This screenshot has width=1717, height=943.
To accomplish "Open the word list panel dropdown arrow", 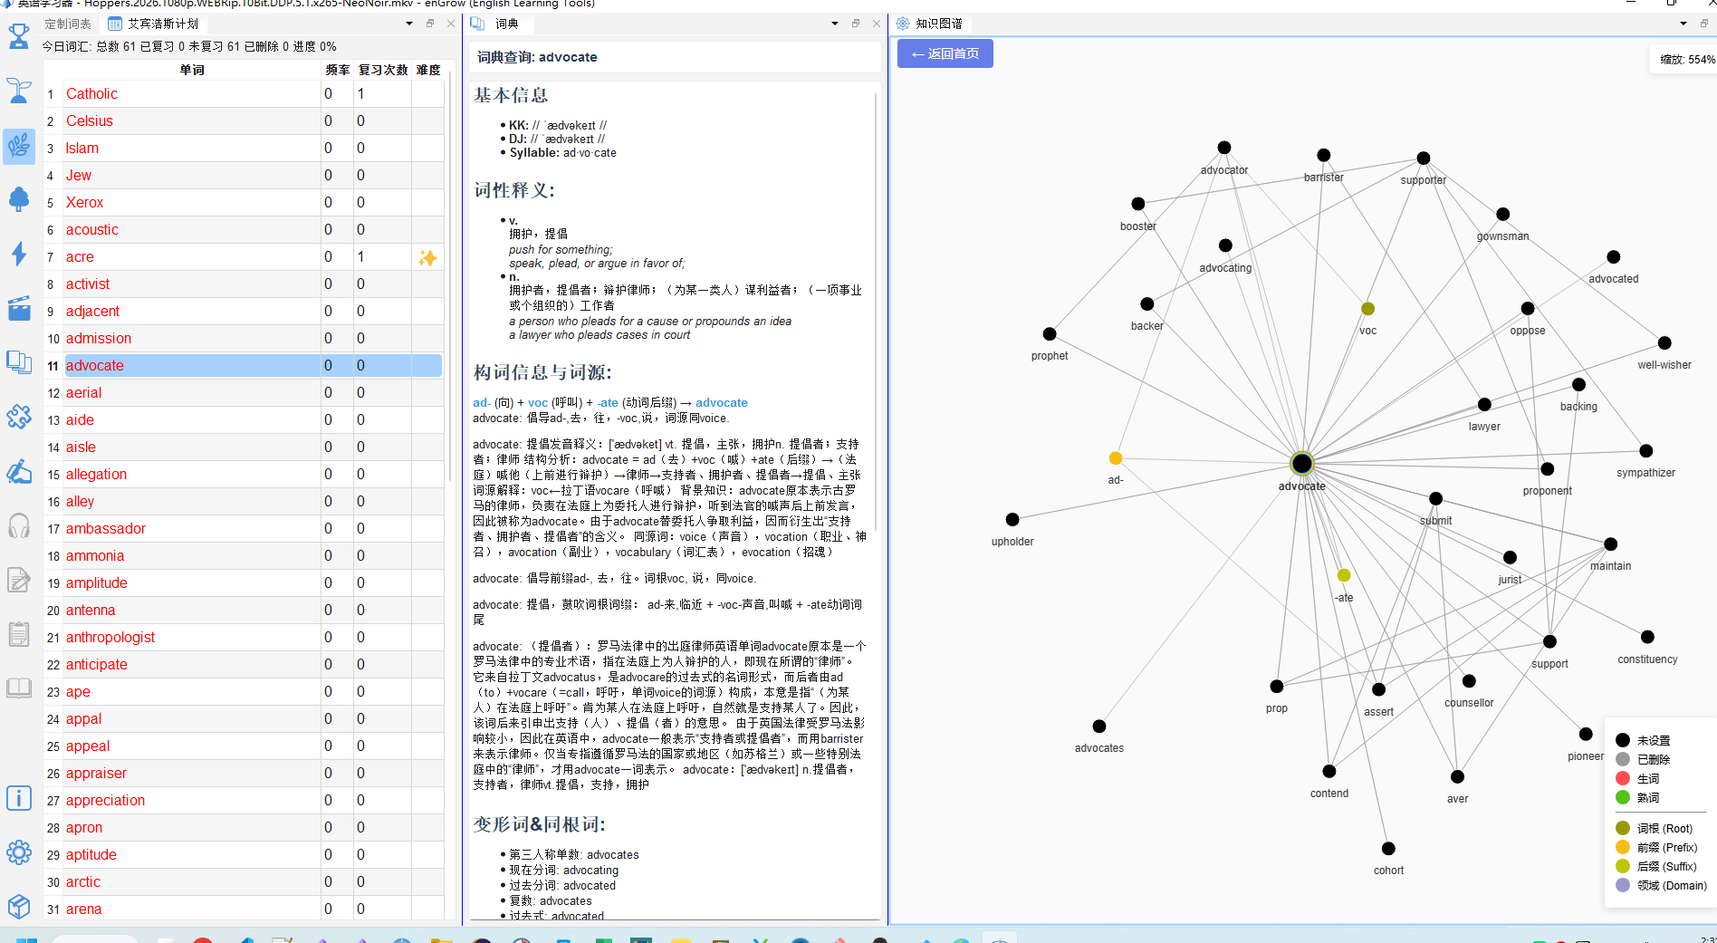I will point(409,24).
